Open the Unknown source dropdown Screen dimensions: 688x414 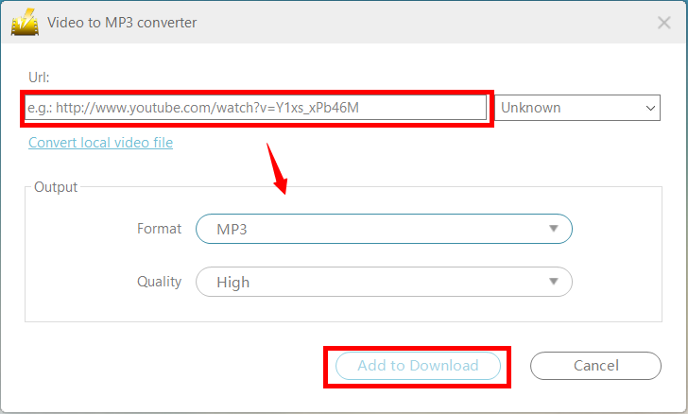(576, 108)
